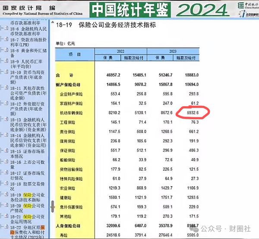This screenshot has height=239, width=259.
Task: Click the scroll-up arrow above the table
Action: click(53, 22)
